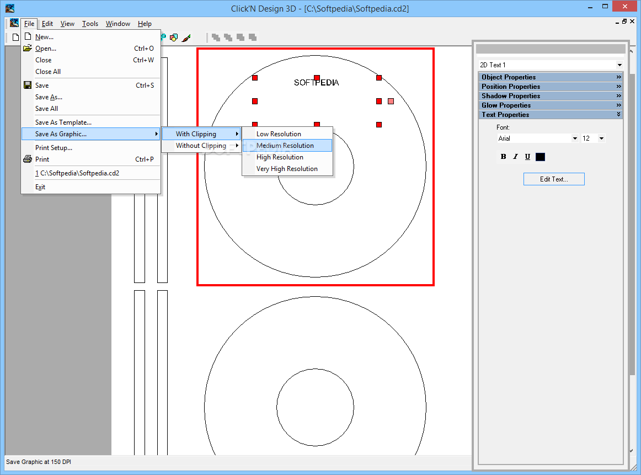Screen dimensions: 641x475
Task: Open the font size 12 dropdown
Action: point(601,138)
